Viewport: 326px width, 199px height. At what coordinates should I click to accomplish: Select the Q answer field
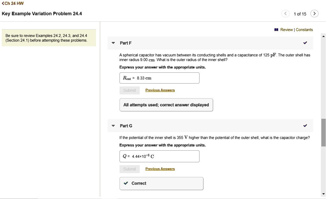pyautogui.click(x=159, y=156)
